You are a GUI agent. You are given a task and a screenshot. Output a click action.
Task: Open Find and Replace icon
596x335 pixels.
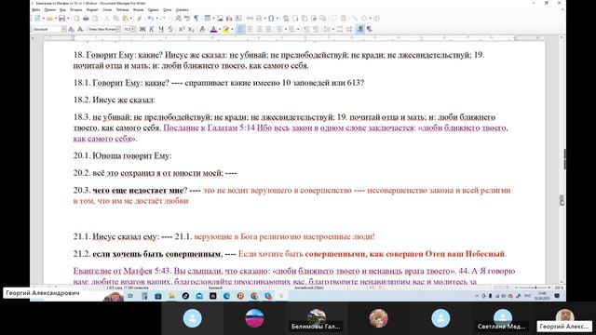(178, 19)
